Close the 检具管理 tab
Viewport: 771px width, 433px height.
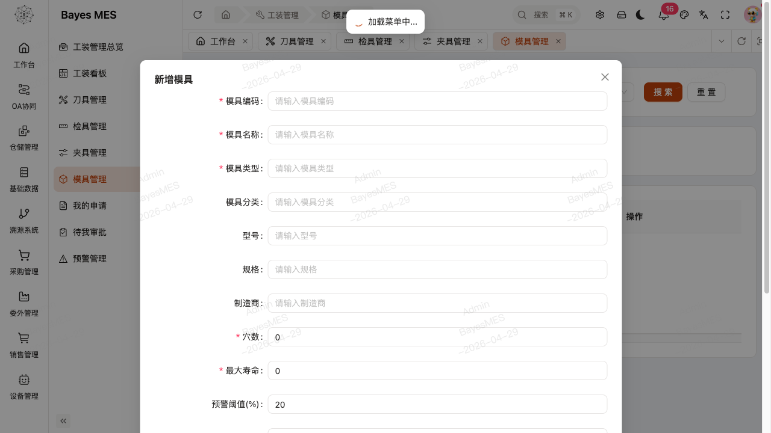point(402,41)
